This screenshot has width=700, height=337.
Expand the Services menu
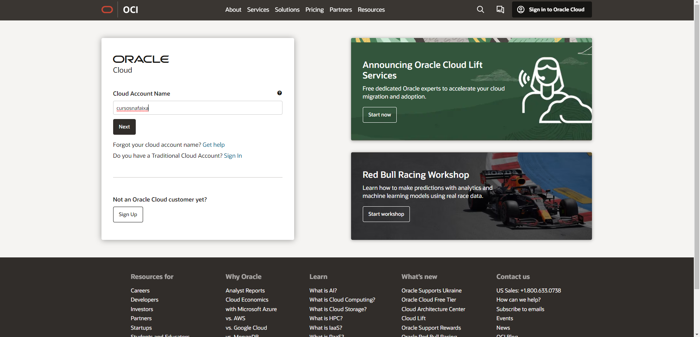coord(258,9)
